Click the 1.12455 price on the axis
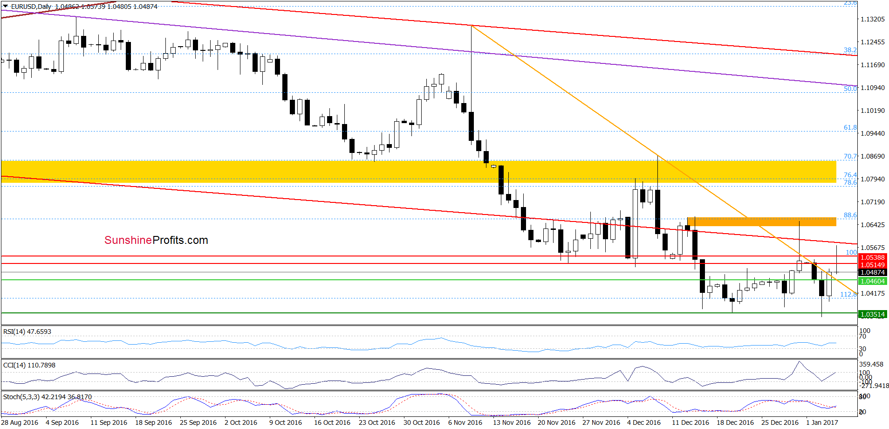 tap(872, 42)
